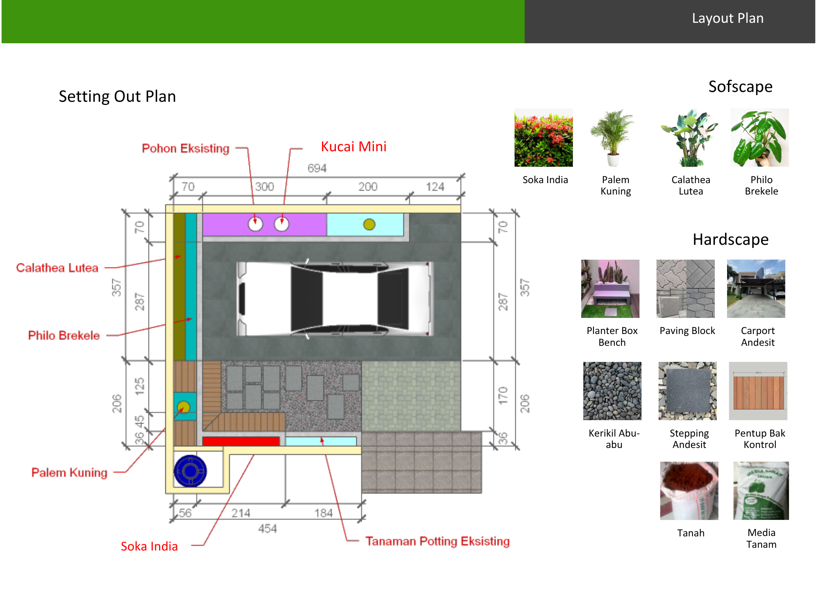Click the "Sofscape" section heading
Screen dimensions: 817x613
(740, 87)
